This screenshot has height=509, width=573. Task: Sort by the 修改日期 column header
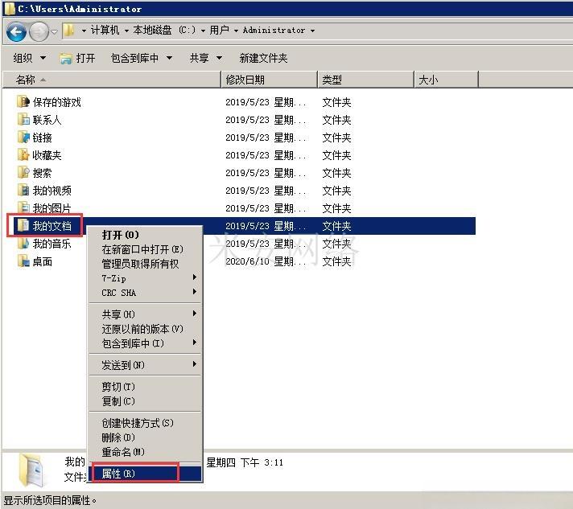270,80
